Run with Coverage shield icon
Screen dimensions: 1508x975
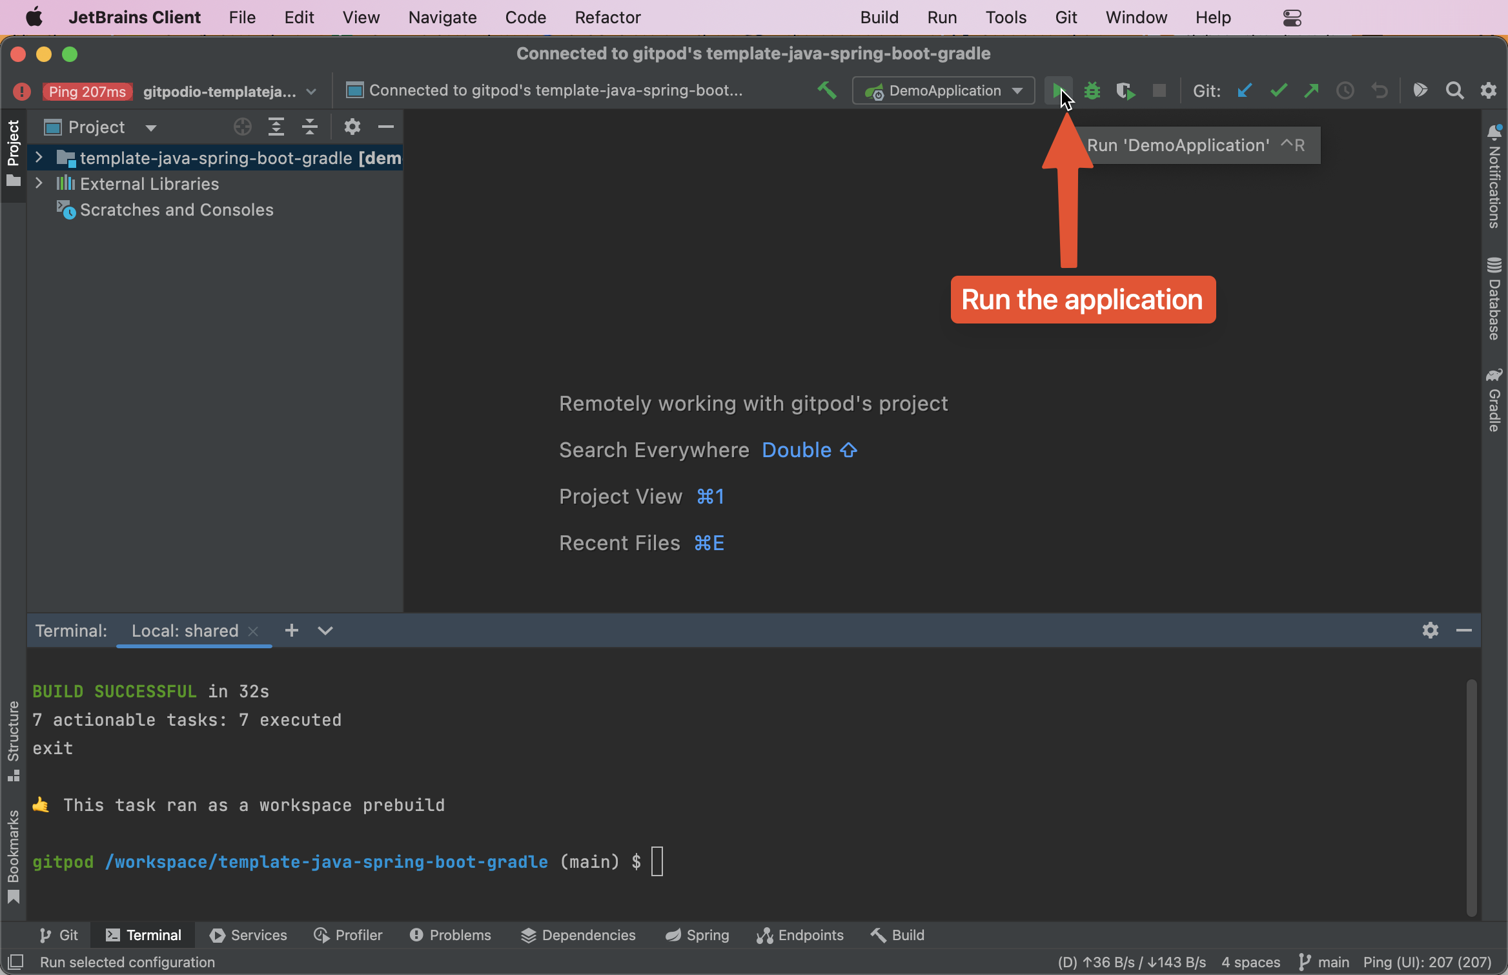[1126, 91]
